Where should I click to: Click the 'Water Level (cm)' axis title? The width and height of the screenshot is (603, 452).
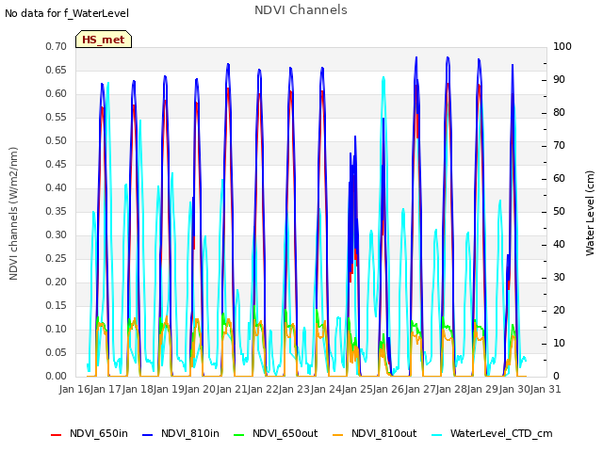(x=590, y=214)
